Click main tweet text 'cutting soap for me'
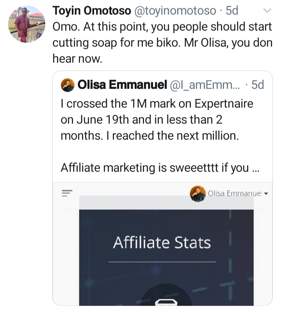The width and height of the screenshot is (281, 312). (103, 43)
